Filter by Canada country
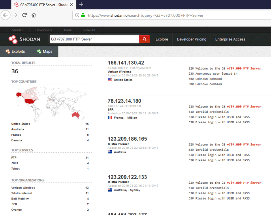 click(17, 140)
